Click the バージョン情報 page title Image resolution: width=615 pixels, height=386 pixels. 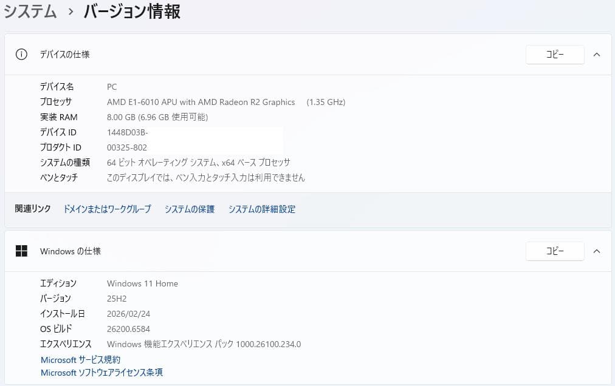coord(132,11)
